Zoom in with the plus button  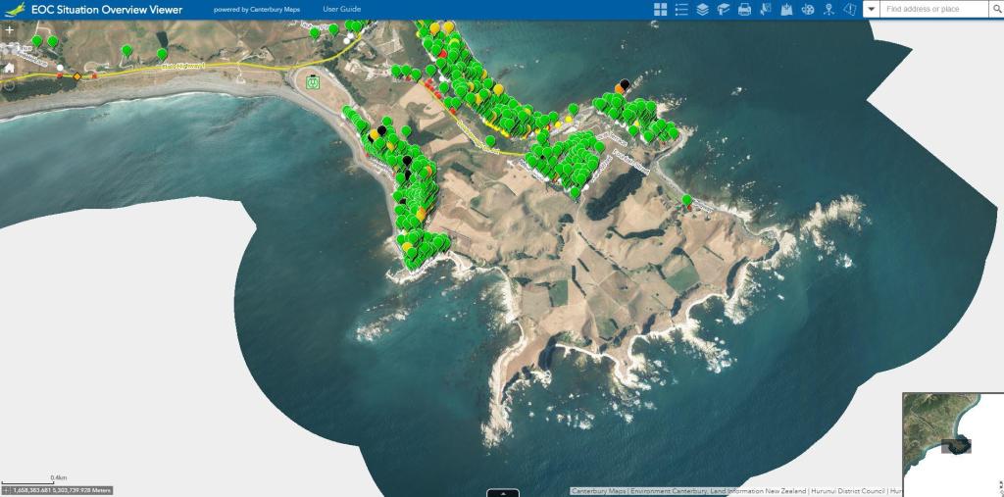[9, 30]
